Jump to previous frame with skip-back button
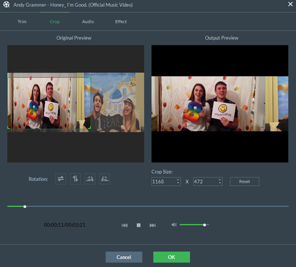Screen dimensions: 296x267 (x=125, y=225)
